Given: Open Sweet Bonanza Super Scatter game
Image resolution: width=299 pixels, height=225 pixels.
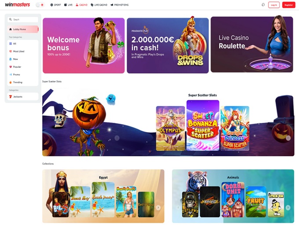Looking at the screenshot, I should [x=203, y=125].
